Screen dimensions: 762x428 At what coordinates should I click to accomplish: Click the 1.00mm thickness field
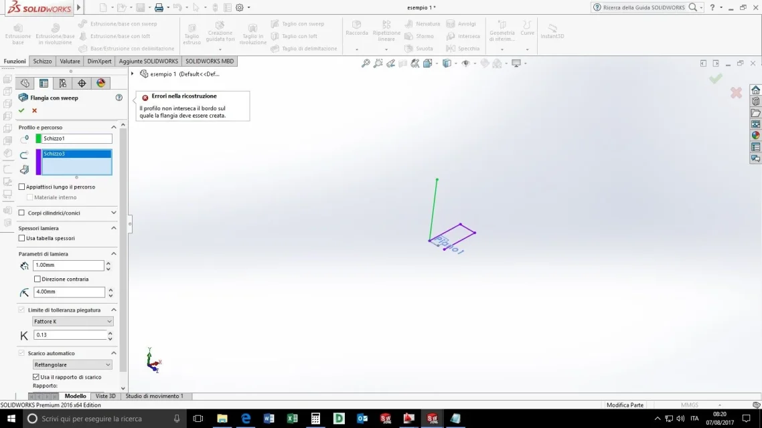coord(68,265)
